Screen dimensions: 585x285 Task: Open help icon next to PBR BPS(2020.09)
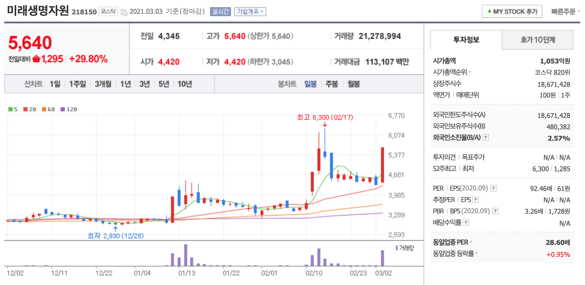click(495, 211)
